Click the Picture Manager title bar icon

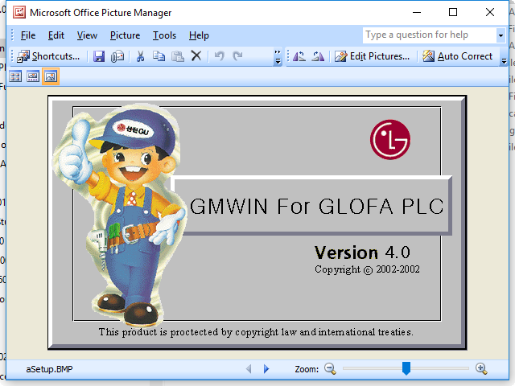(19, 13)
